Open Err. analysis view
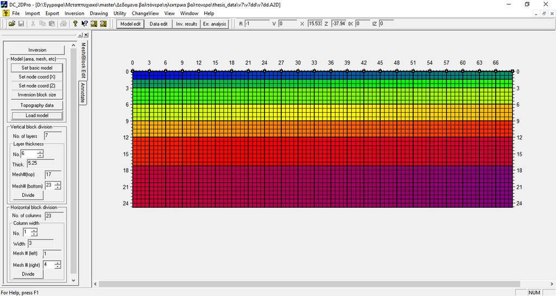556x296 pixels. (214, 24)
